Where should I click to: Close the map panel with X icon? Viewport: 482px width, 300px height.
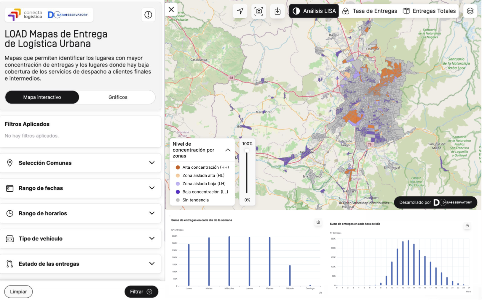171,9
